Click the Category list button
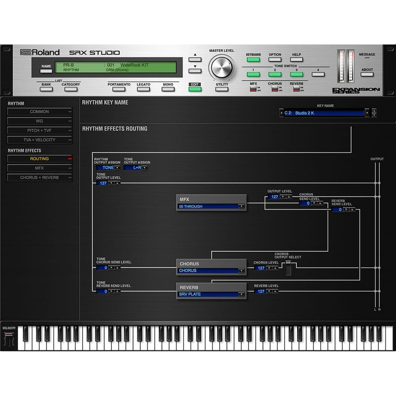Image resolution: width=396 pixels, height=396 pixels. tap(71, 89)
